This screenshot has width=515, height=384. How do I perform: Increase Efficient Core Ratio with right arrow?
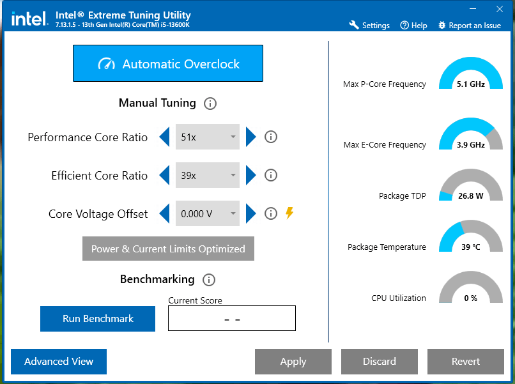(x=250, y=175)
